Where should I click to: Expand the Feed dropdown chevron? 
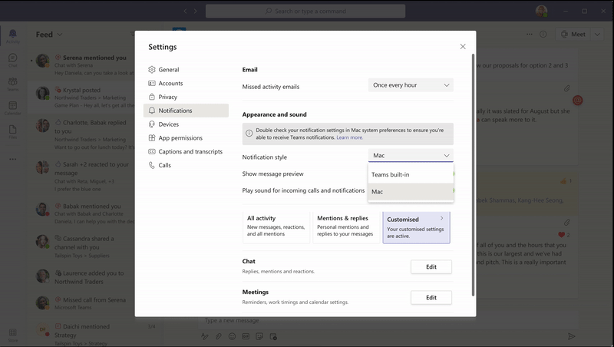coord(60,35)
